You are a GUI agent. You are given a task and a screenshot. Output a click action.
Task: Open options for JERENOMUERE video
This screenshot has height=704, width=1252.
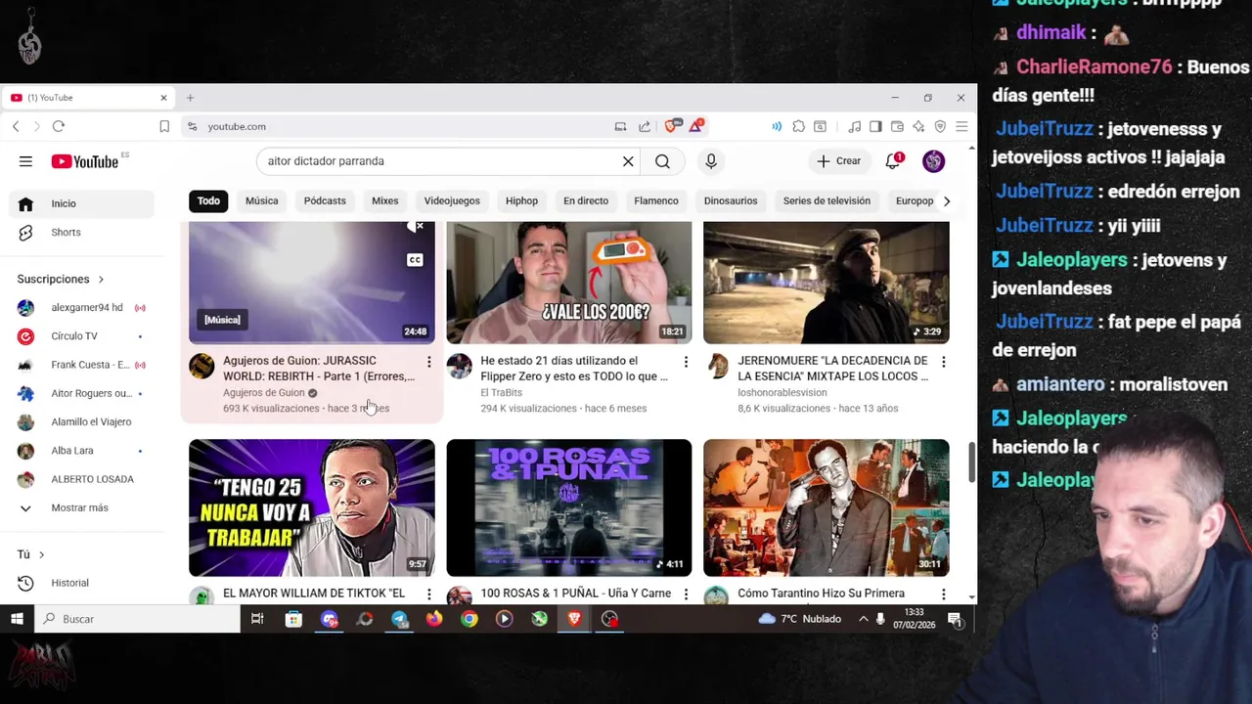click(x=943, y=363)
